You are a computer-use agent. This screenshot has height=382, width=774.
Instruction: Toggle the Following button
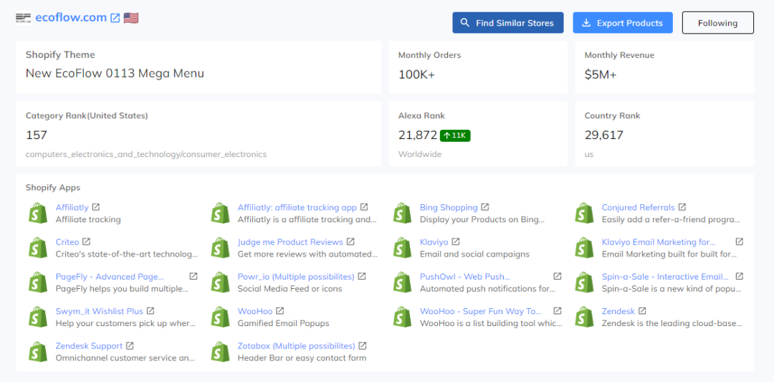click(x=717, y=23)
